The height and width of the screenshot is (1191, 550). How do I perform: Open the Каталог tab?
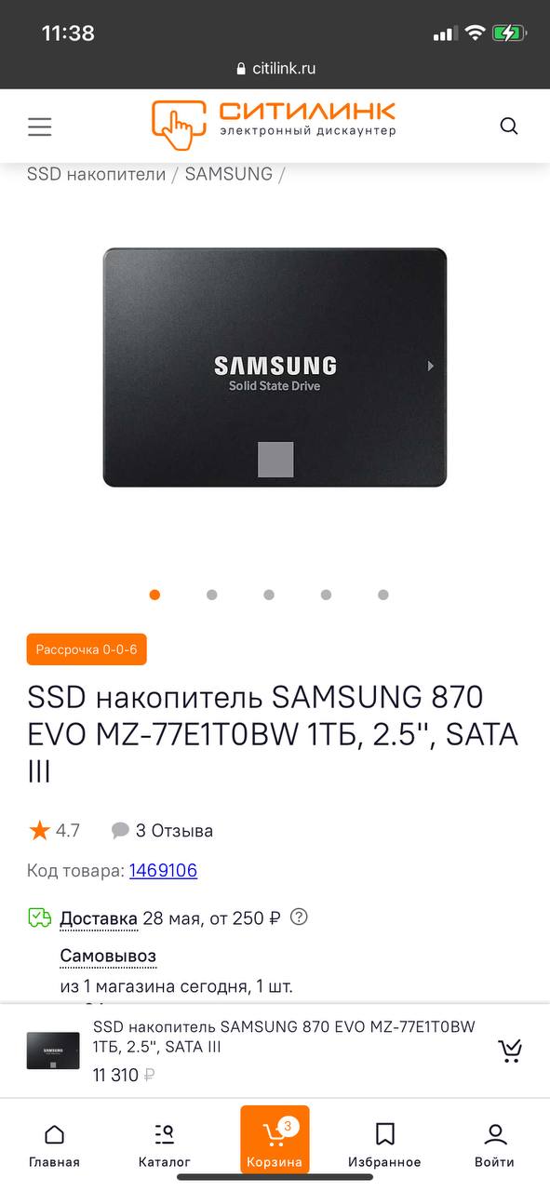(165, 1145)
